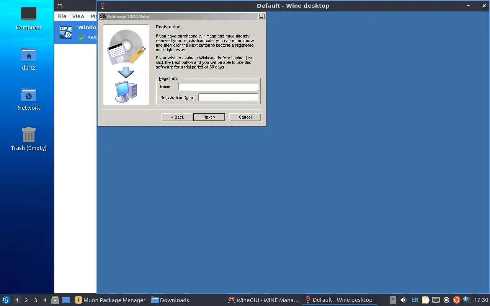490x306 pixels.
Task: Click the Windows 10 machine icon in WineGUI
Action: click(66, 32)
